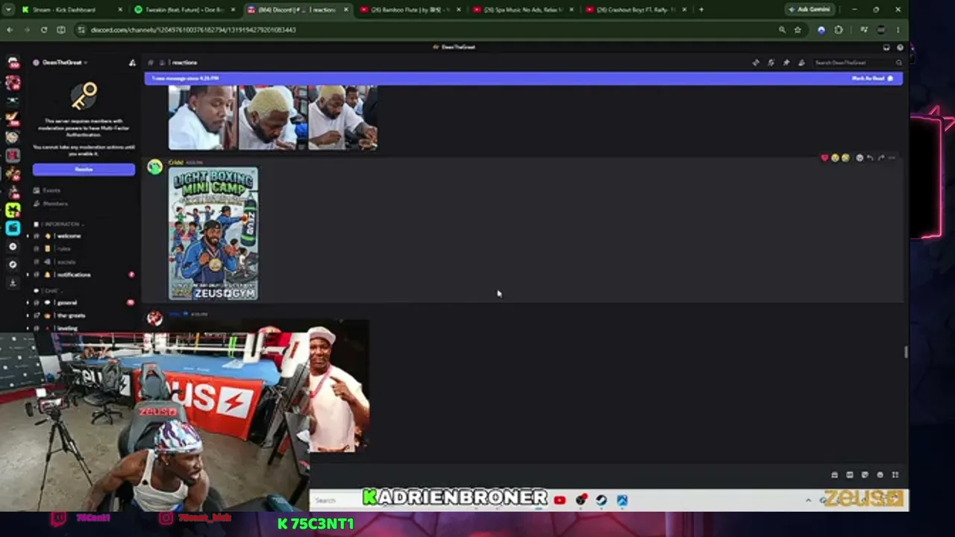
Task: Open the socials channel
Action: (x=67, y=262)
